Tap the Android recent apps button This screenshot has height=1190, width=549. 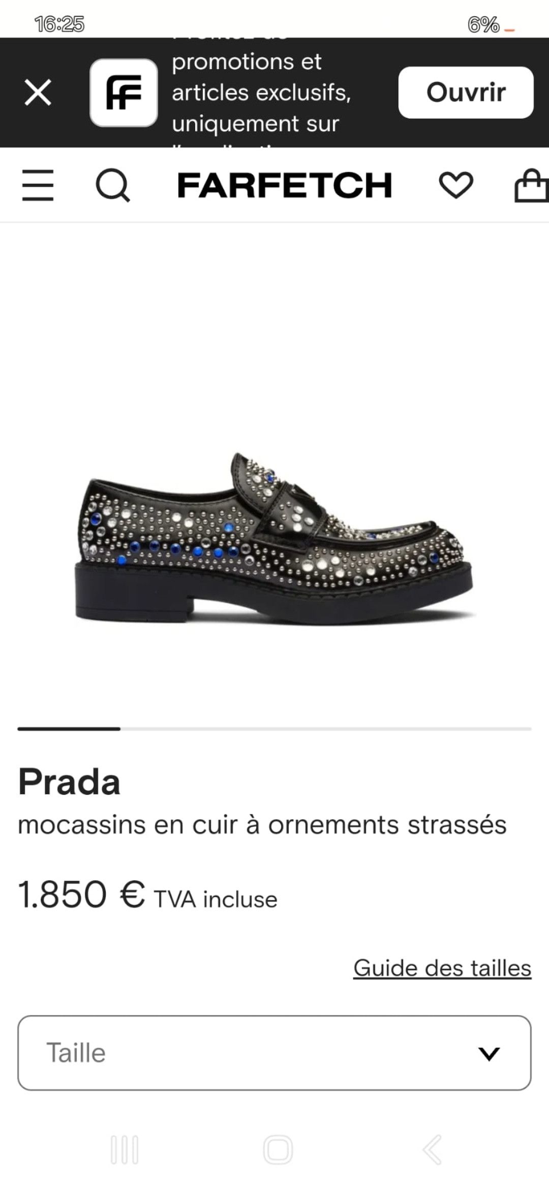[125, 1150]
